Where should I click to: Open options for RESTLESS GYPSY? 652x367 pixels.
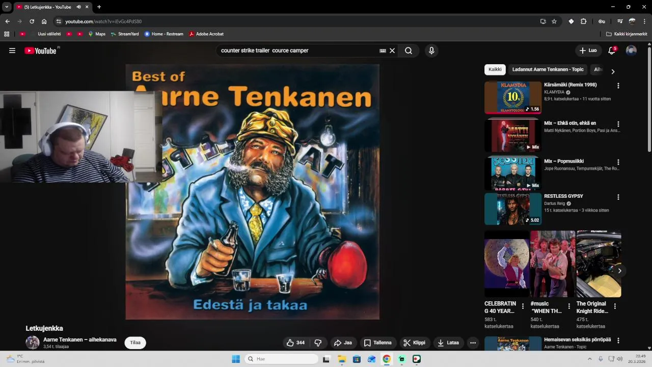[618, 197]
